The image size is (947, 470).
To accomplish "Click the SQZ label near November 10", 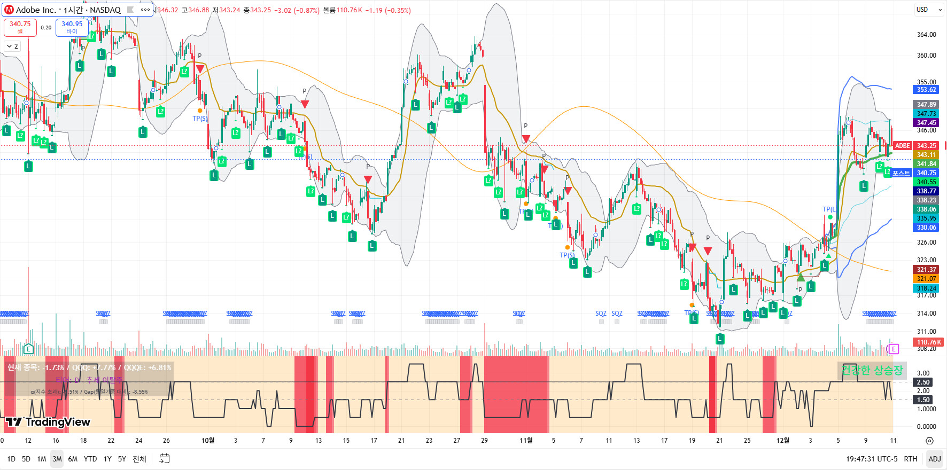I will (x=601, y=314).
